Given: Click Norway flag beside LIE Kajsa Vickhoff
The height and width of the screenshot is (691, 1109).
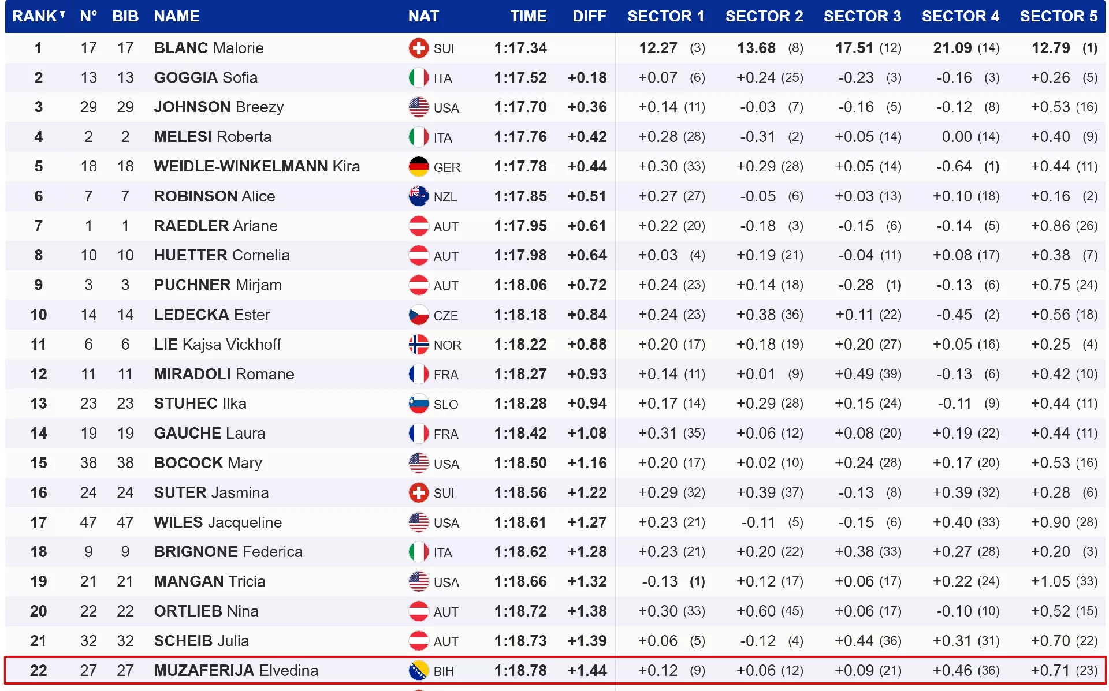Looking at the screenshot, I should point(418,345).
